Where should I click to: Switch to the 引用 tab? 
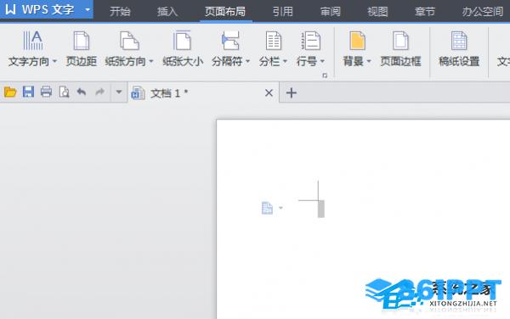pos(282,12)
